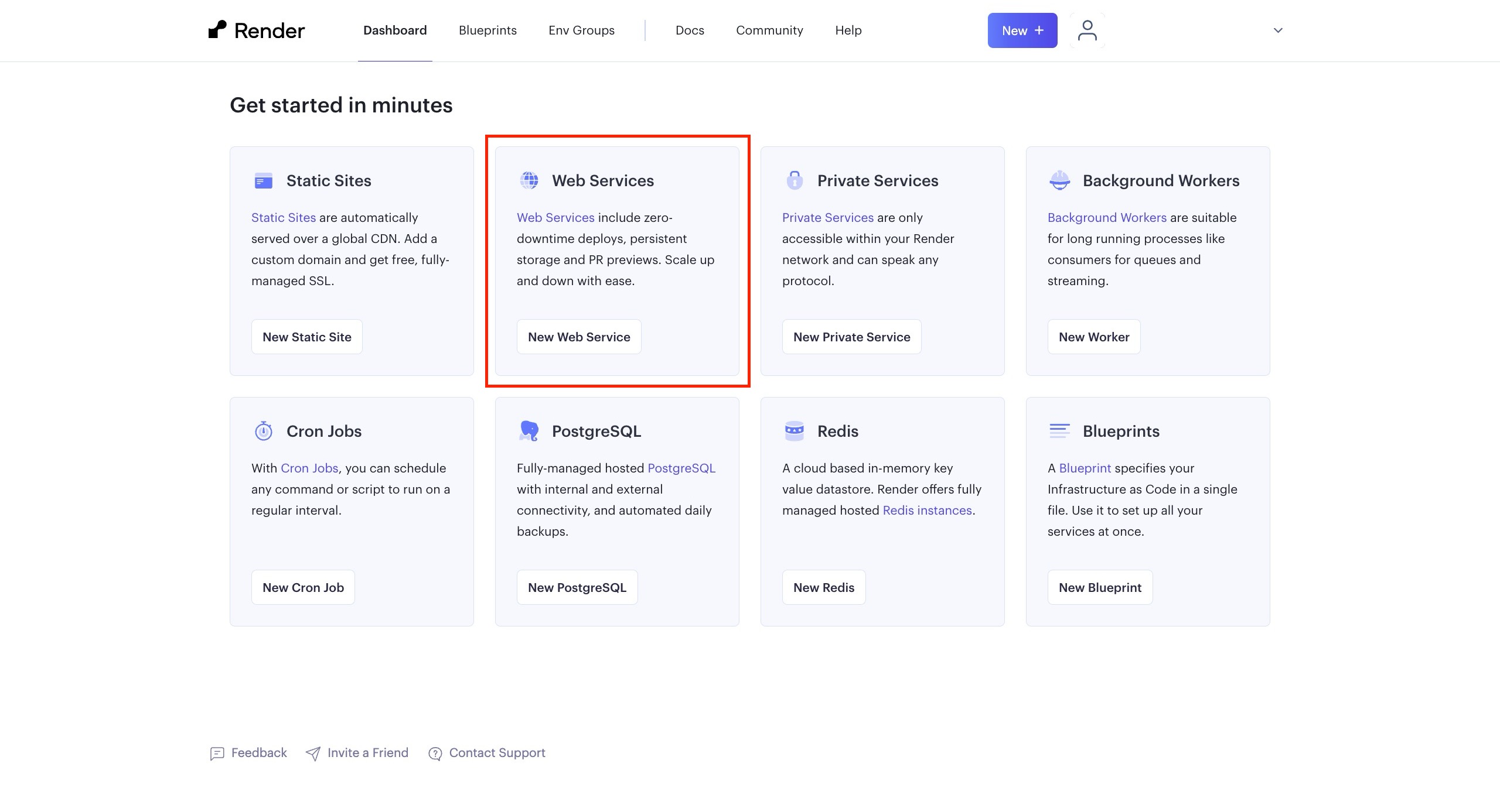This screenshot has height=791, width=1500.
Task: Click the Redis database icon
Action: (x=795, y=431)
